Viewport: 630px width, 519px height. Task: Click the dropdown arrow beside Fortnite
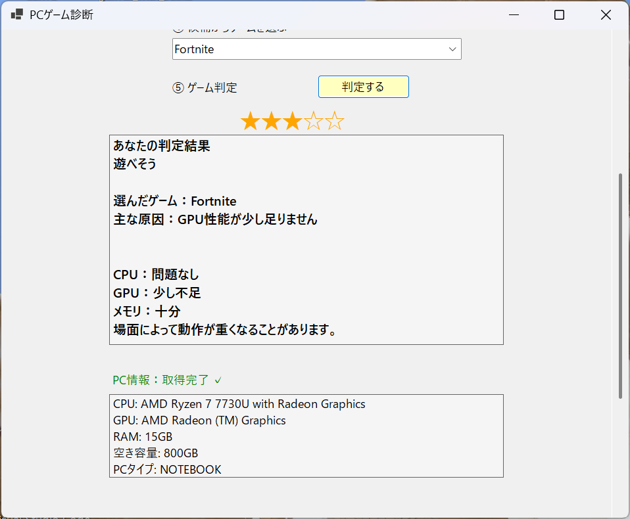(x=452, y=49)
